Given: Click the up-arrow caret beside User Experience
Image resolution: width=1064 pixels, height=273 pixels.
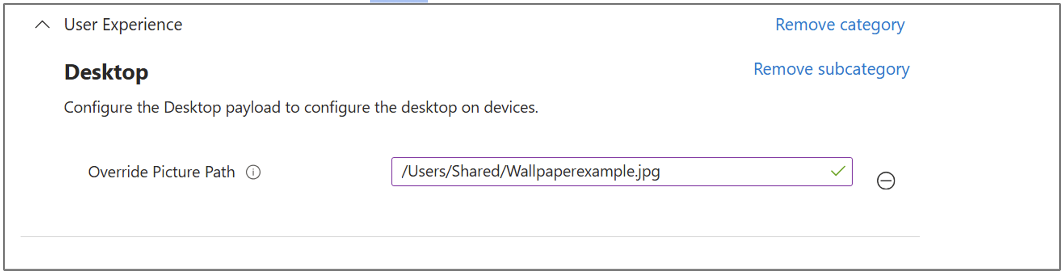Looking at the screenshot, I should (x=42, y=25).
